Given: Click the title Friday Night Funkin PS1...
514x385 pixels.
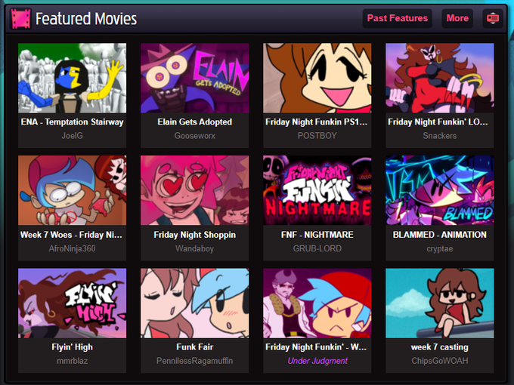Looking at the screenshot, I should click(x=317, y=122).
